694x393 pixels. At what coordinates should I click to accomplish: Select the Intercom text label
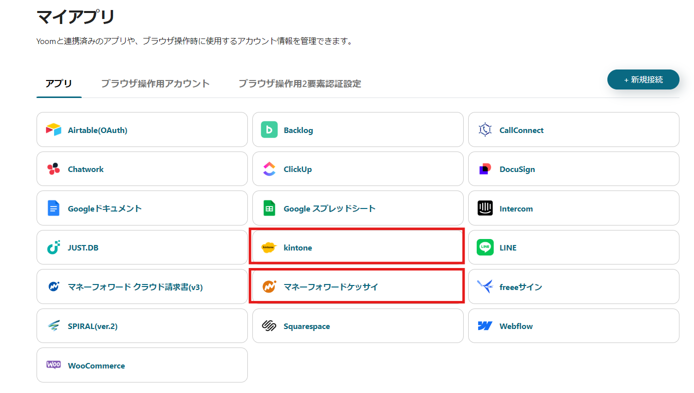516,209
